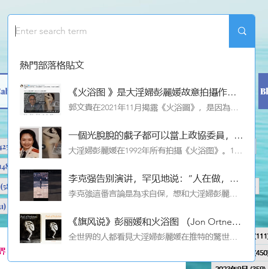Screen dimensions: 268x269
Task: Click the 熱門部落格貼文 heading
Action: tap(52, 65)
